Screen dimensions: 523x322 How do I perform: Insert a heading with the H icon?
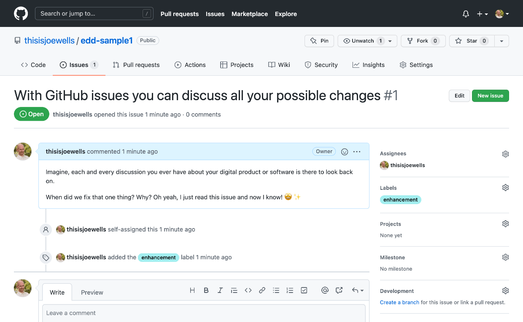pos(192,290)
